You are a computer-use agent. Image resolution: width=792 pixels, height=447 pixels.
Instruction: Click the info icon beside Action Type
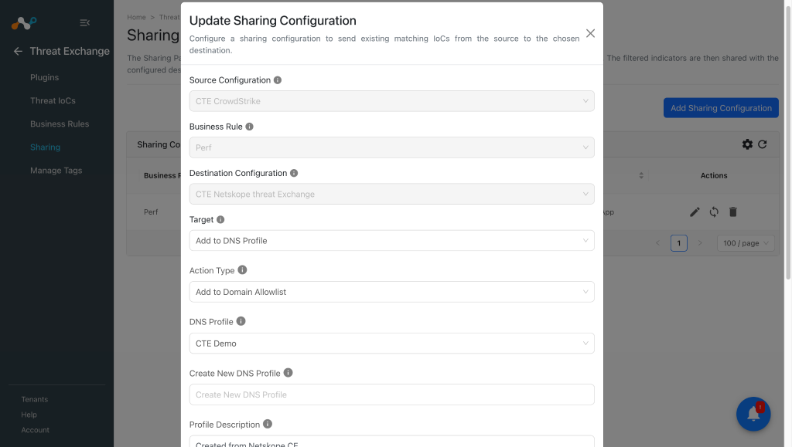pos(242,269)
